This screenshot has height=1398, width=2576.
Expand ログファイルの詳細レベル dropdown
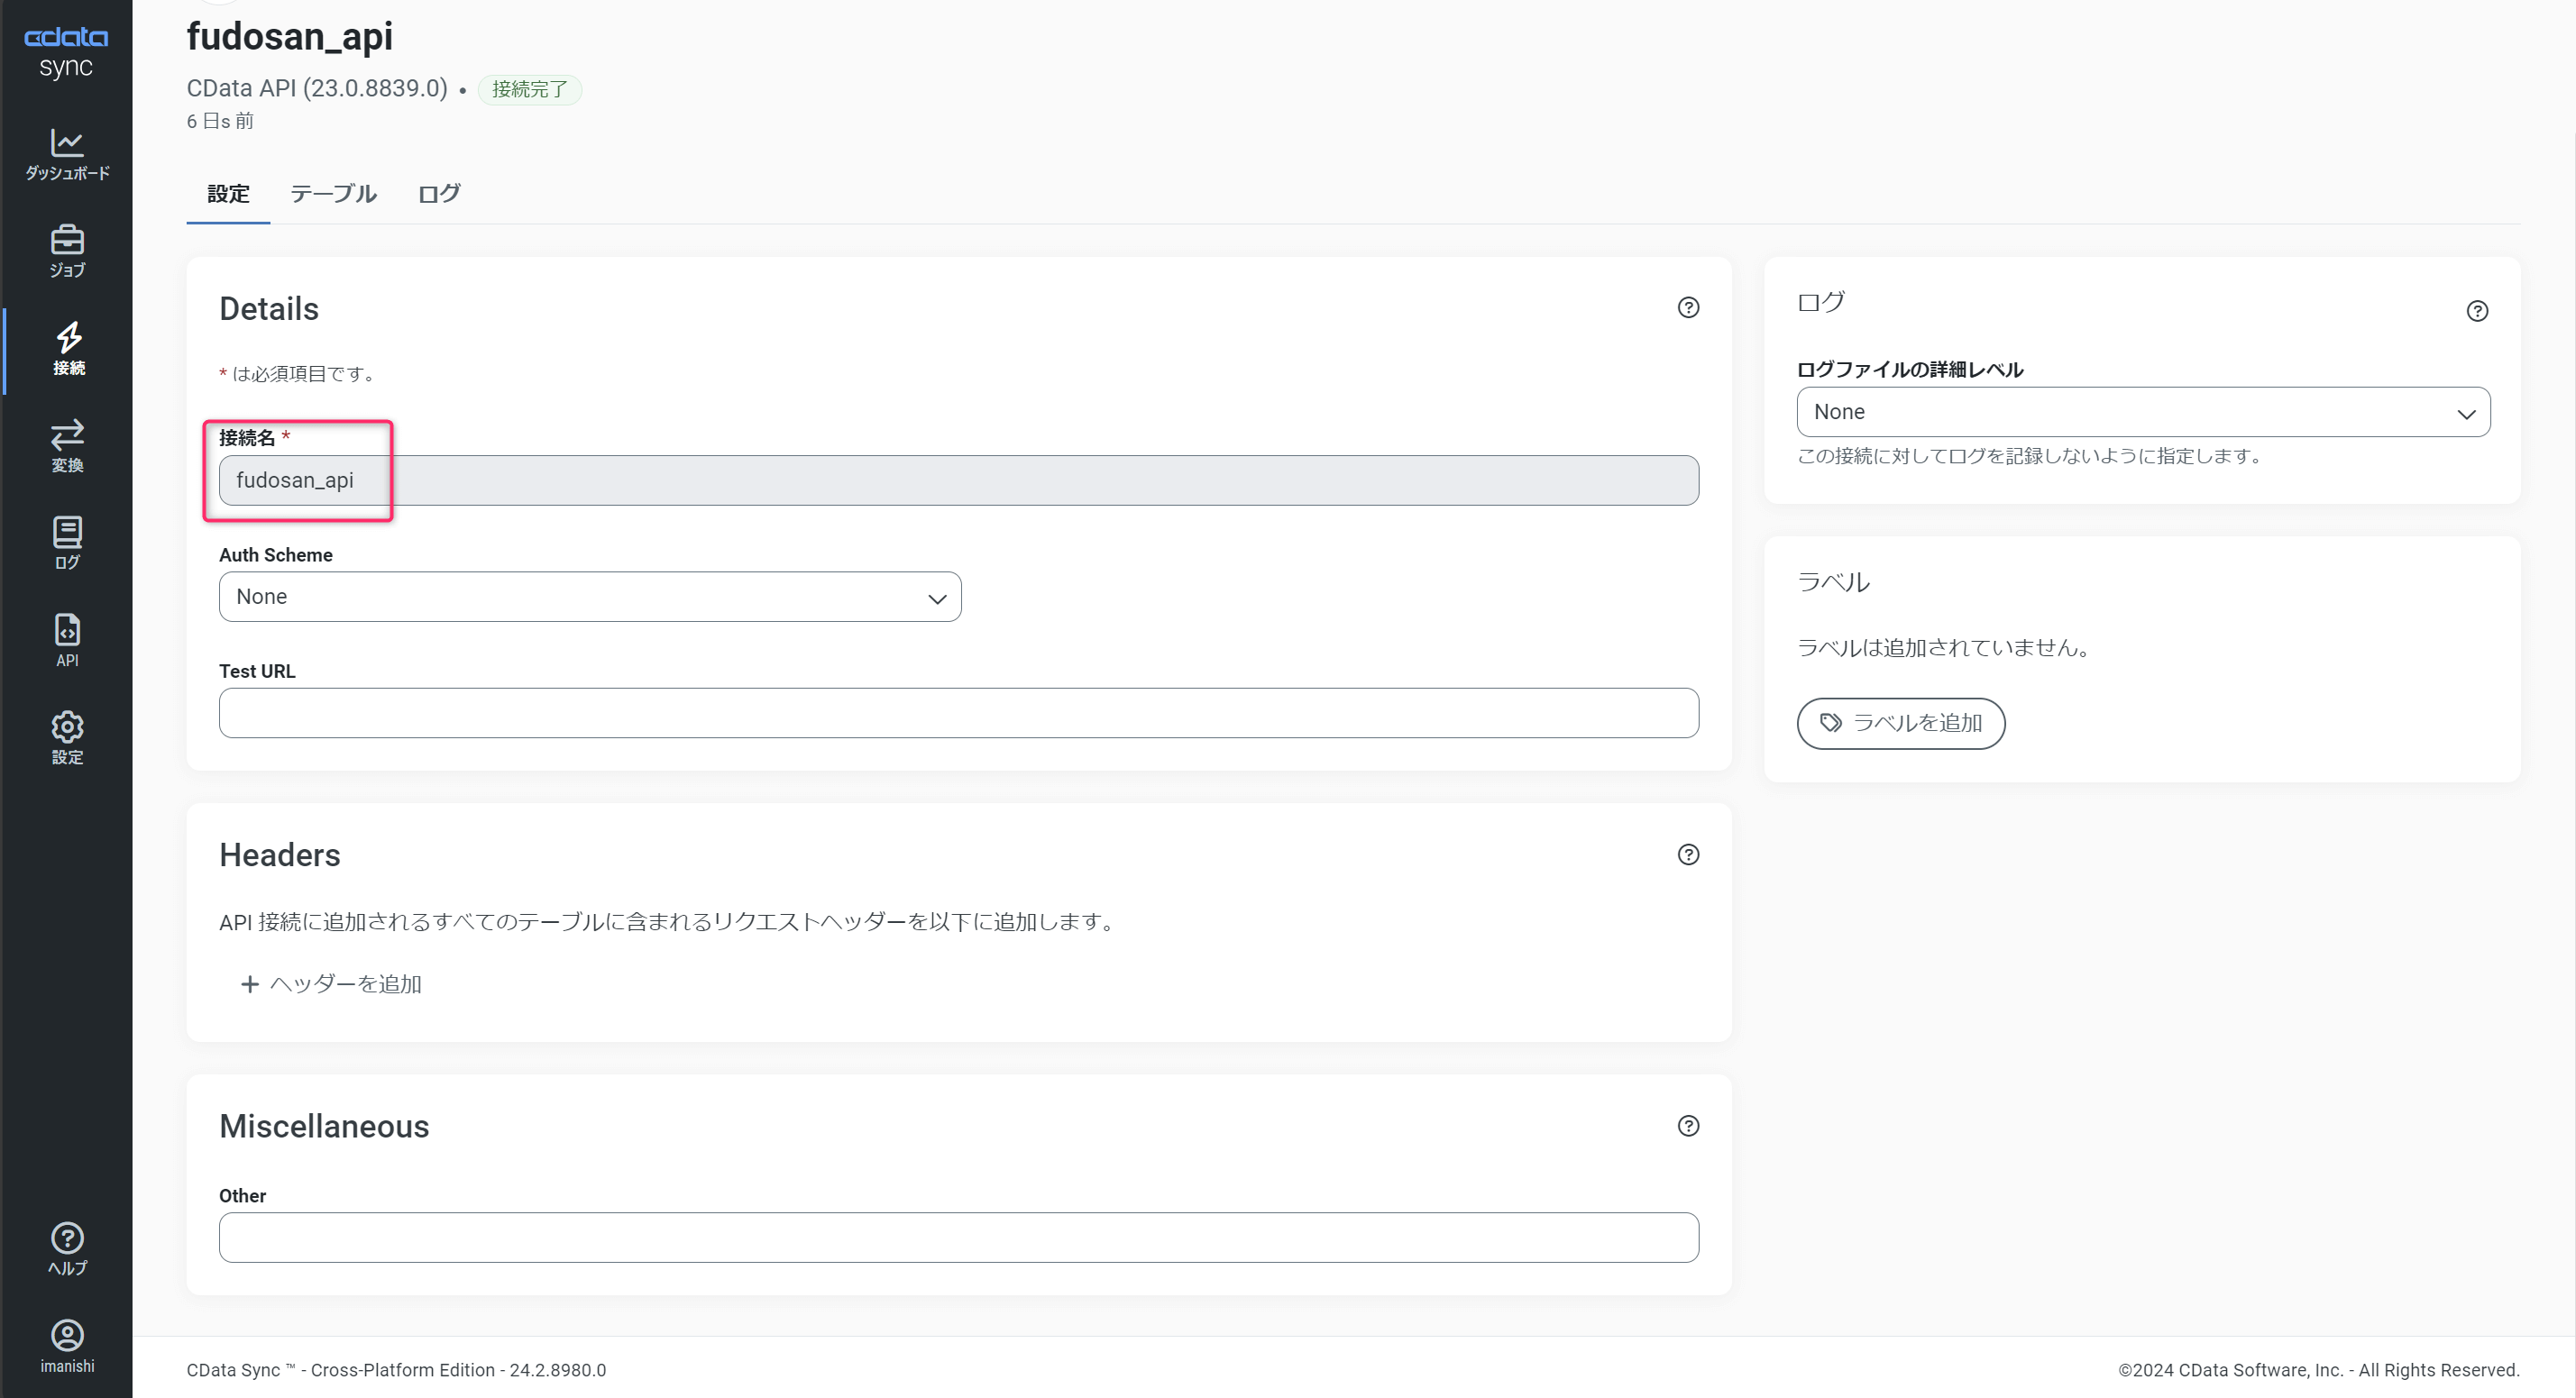2143,412
